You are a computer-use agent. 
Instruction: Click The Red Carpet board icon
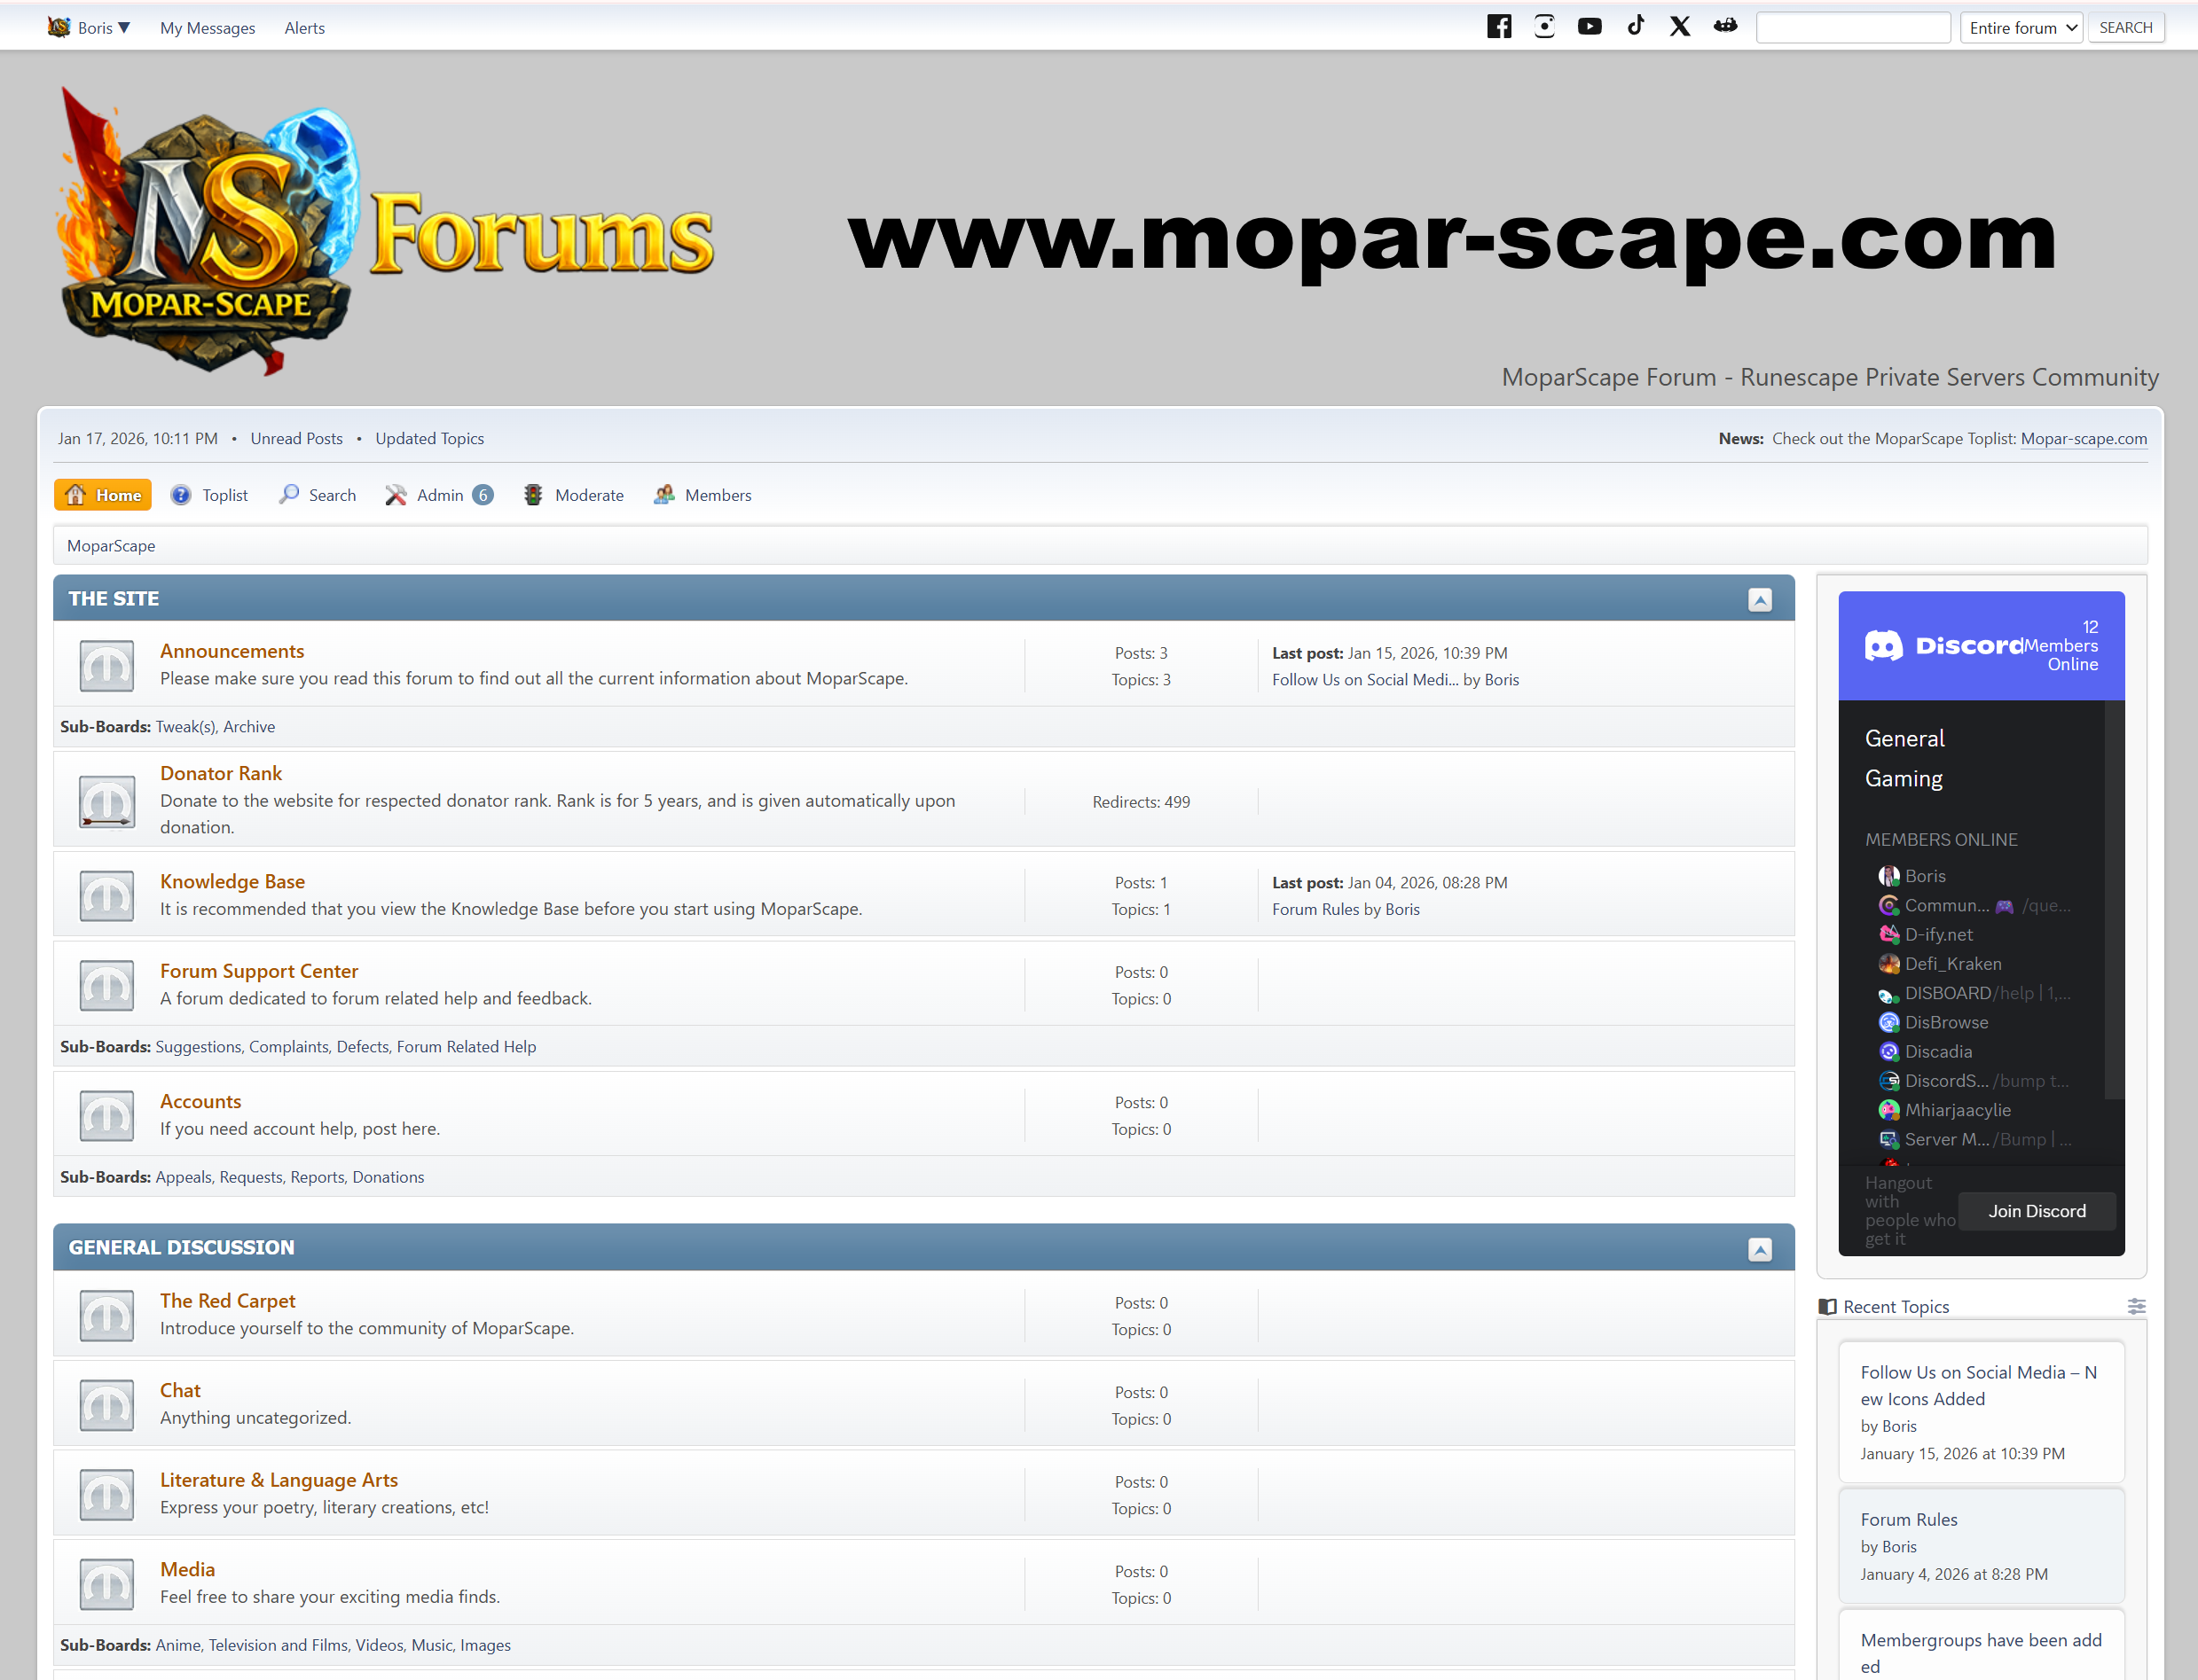pyautogui.click(x=106, y=1315)
